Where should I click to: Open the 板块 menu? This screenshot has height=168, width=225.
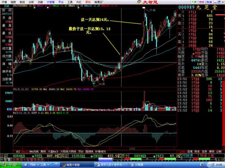(x=22, y=2)
